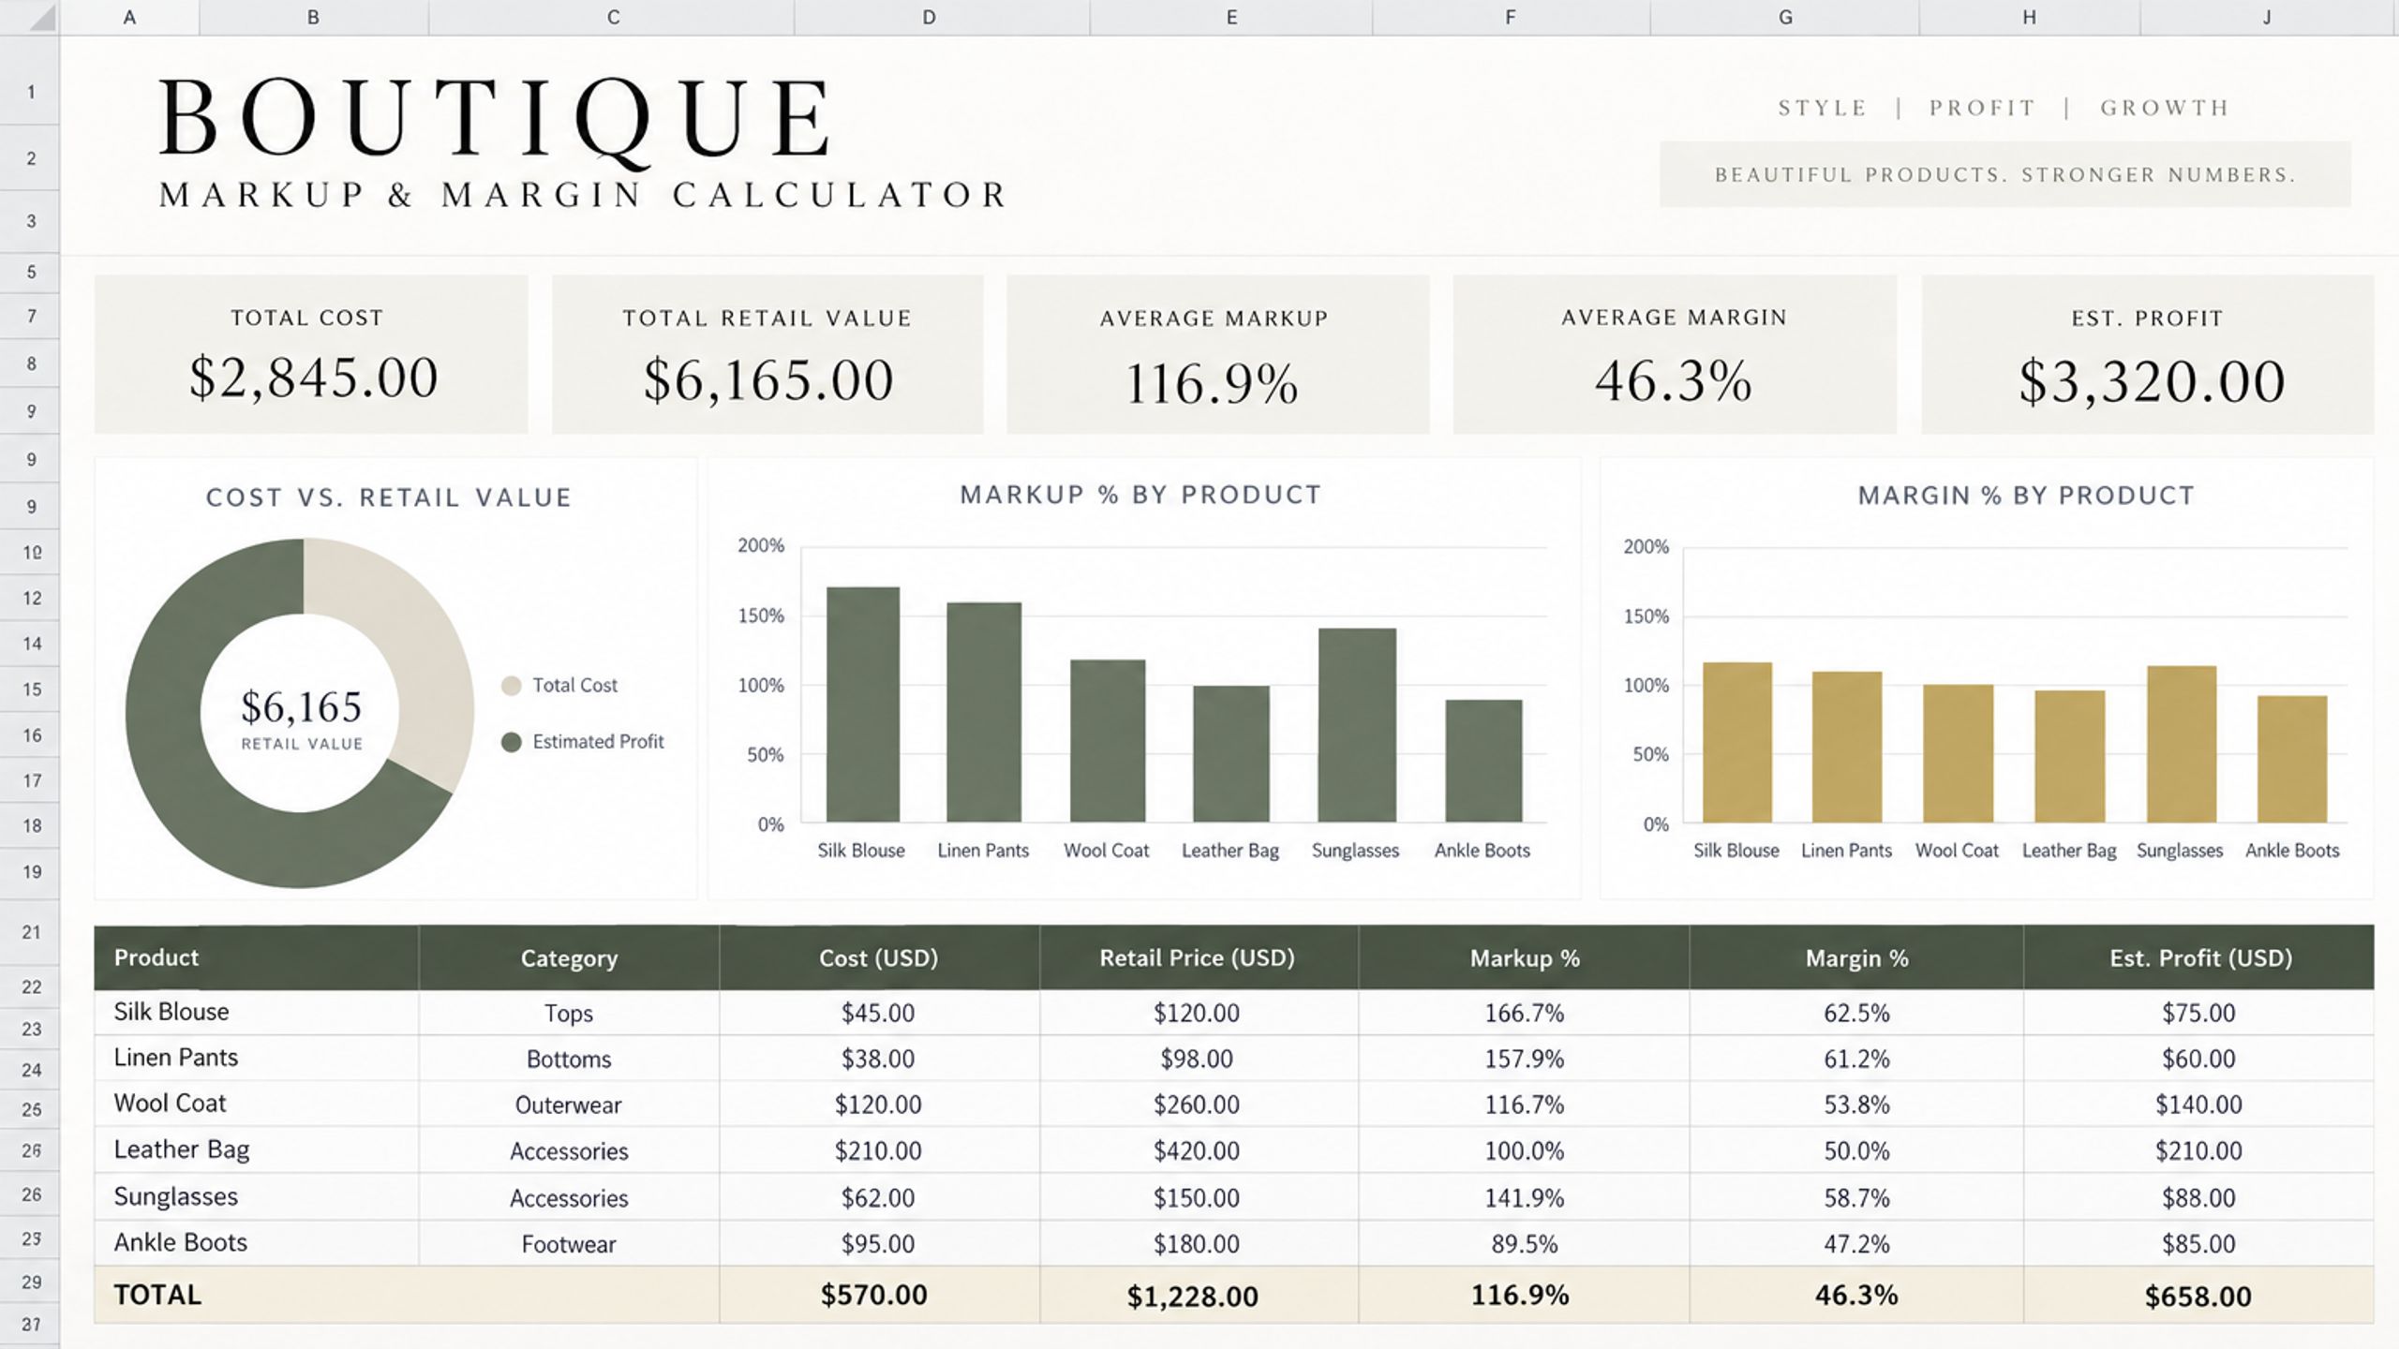
Task: Click the total profit $658.00 cell
Action: (2198, 1297)
